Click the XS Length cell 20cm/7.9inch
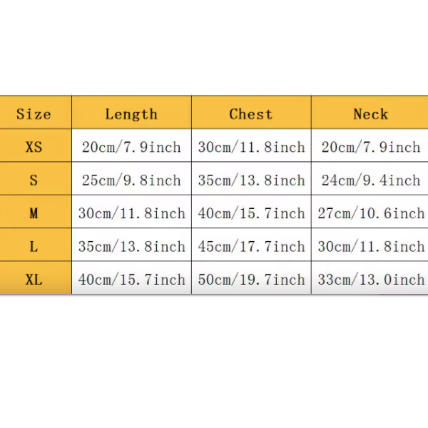This screenshot has width=428, height=428. pos(131,148)
